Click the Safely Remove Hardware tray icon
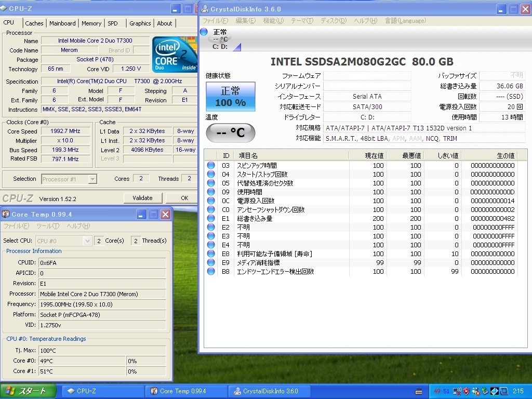Viewport: 532px width, 399px height. point(485,391)
